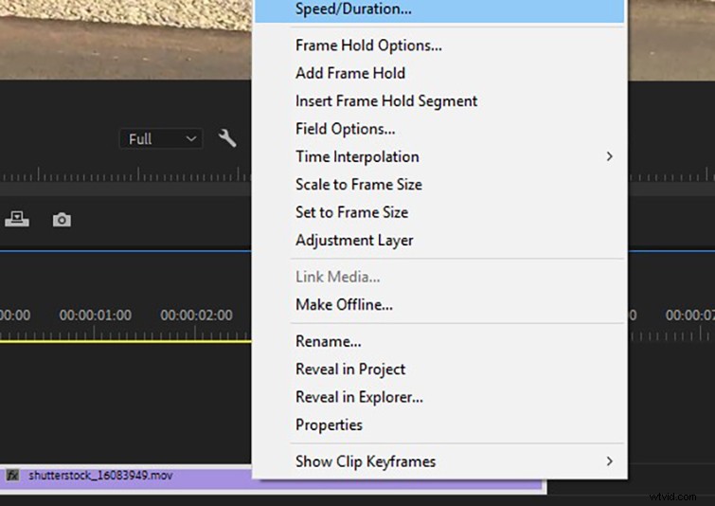Click timeline ruler at 00:00:01:00
The height and width of the screenshot is (506, 715).
pyautogui.click(x=96, y=316)
